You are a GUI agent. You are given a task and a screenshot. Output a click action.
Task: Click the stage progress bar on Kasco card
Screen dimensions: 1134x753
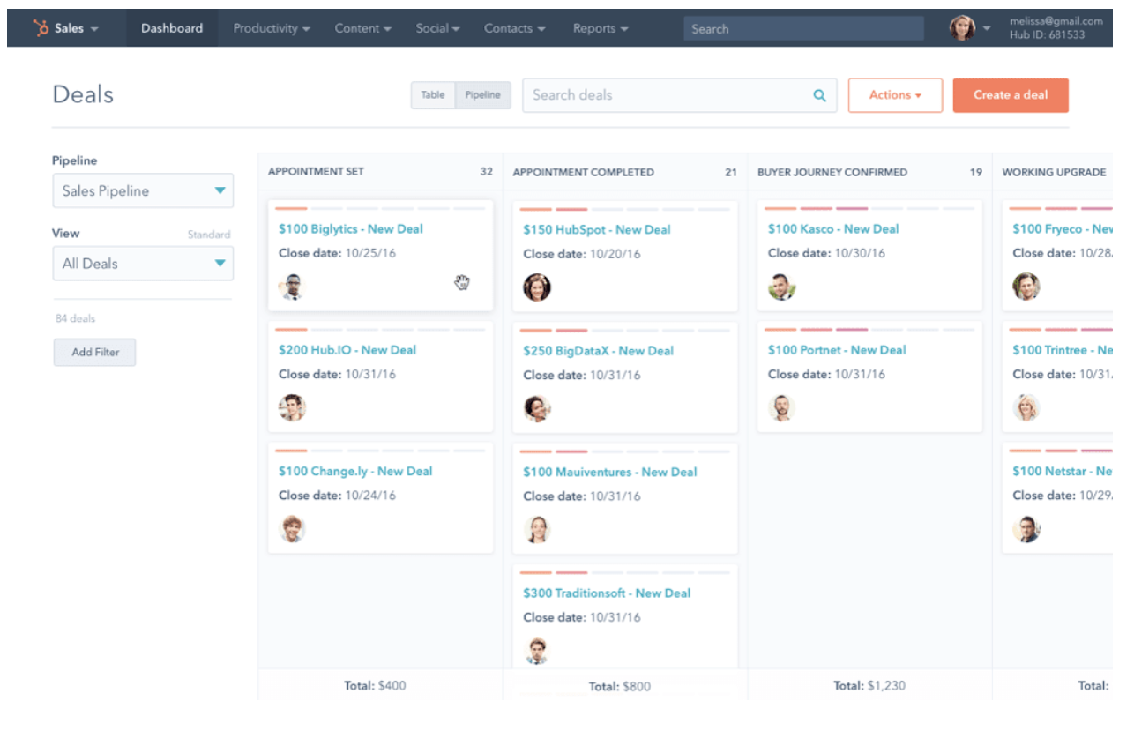tap(869, 209)
